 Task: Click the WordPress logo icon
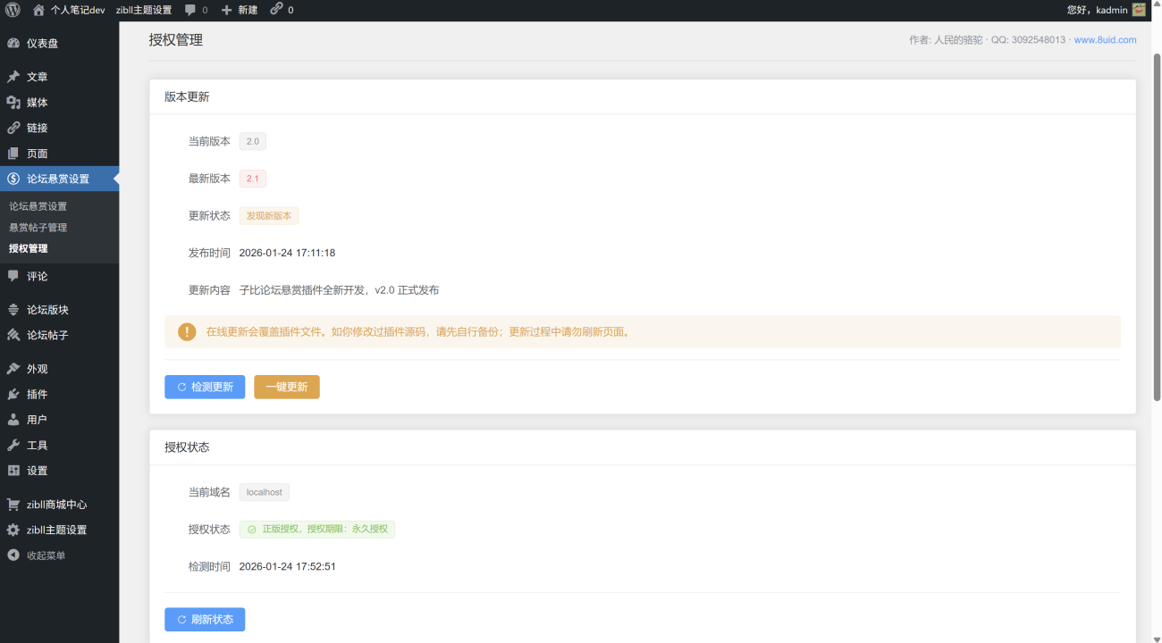(13, 10)
